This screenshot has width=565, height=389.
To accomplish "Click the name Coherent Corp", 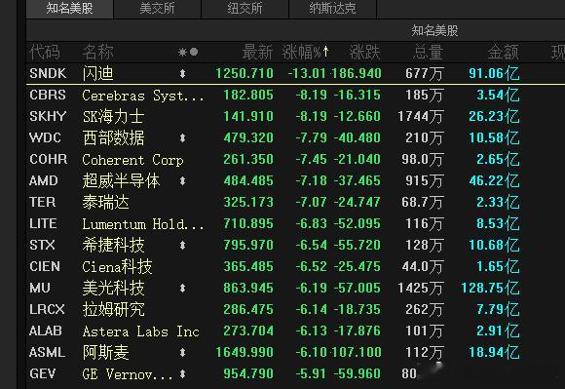I will click(132, 160).
